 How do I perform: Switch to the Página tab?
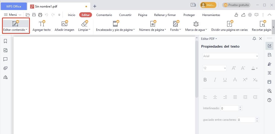143,15
